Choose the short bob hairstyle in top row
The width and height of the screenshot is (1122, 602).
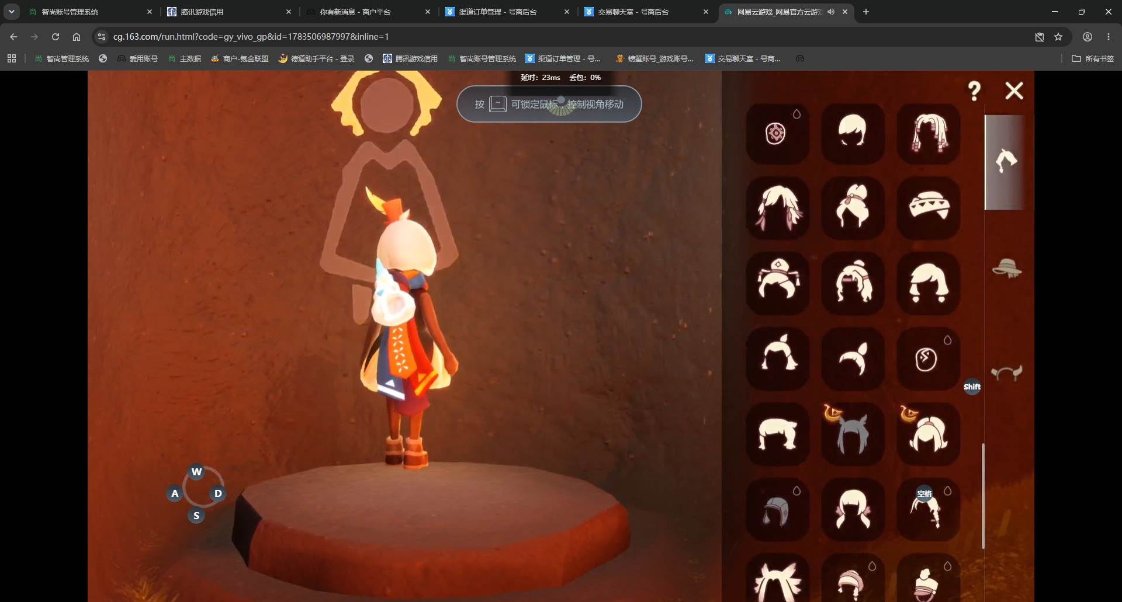(x=852, y=133)
